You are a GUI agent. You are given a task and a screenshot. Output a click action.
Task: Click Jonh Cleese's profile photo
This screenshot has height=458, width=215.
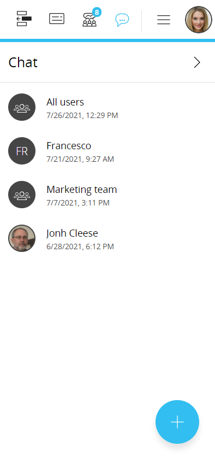[22, 238]
